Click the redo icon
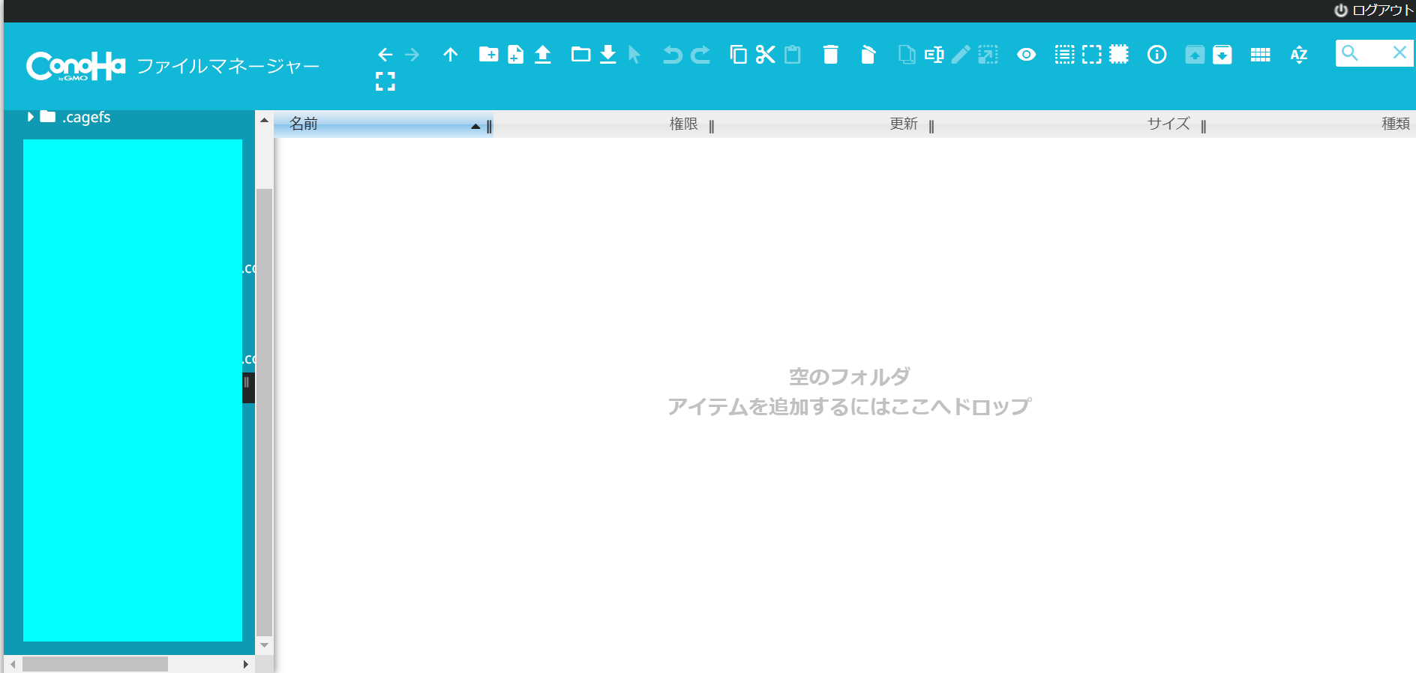This screenshot has height=673, width=1416. tap(700, 54)
